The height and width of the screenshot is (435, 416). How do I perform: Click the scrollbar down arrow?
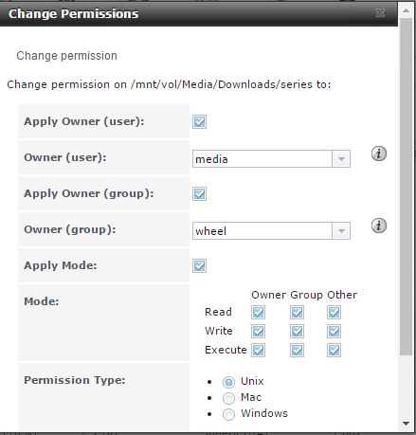point(407,424)
